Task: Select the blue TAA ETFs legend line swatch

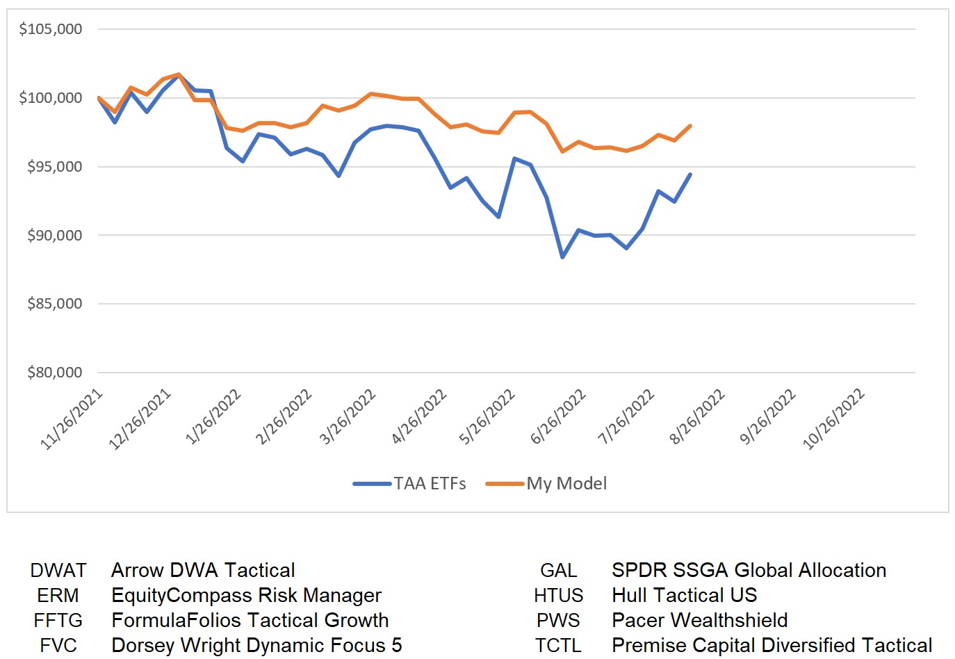Action: (x=372, y=484)
